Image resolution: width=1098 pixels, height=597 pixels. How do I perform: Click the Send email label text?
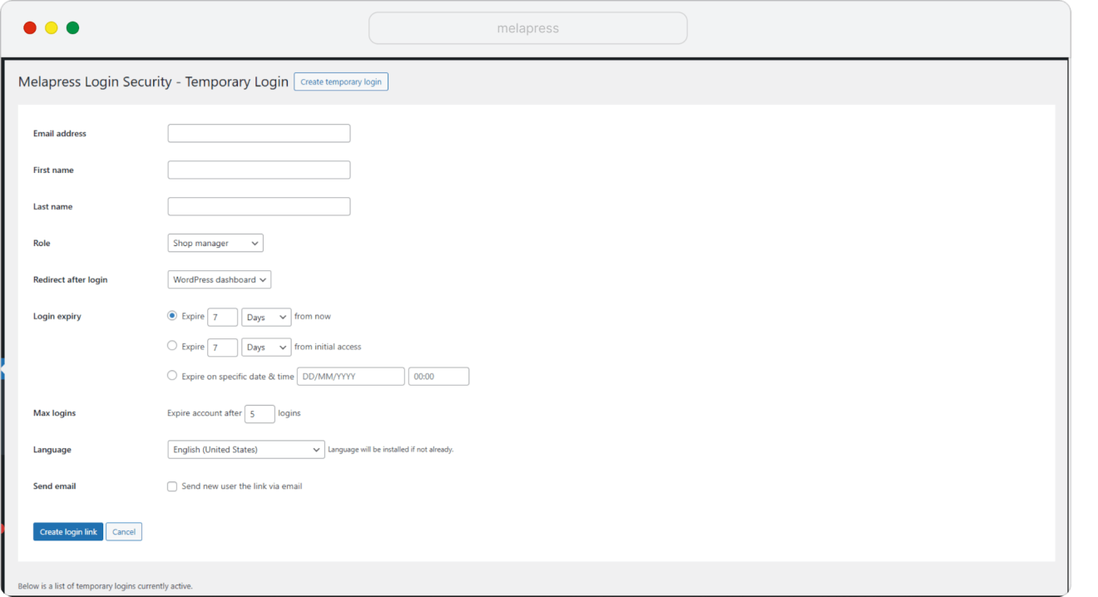55,486
